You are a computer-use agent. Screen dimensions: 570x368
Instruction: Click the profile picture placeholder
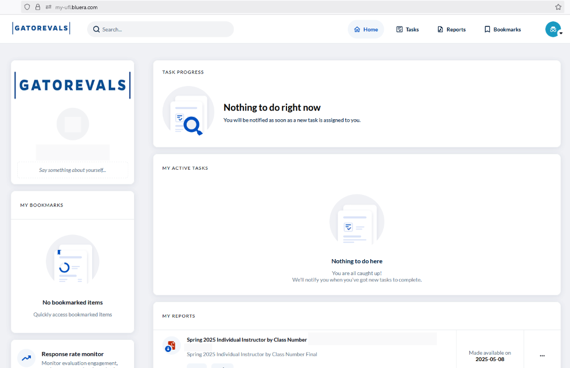tap(73, 124)
